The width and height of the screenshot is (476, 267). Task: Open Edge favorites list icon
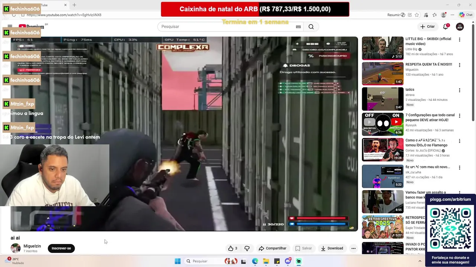tap(434, 15)
